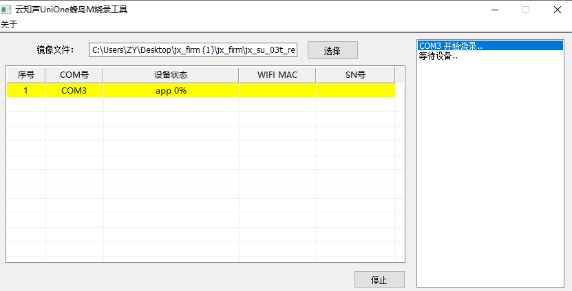Screen dimensions: 572x291
Task: Open the 关于 menu
Action: 9,25
